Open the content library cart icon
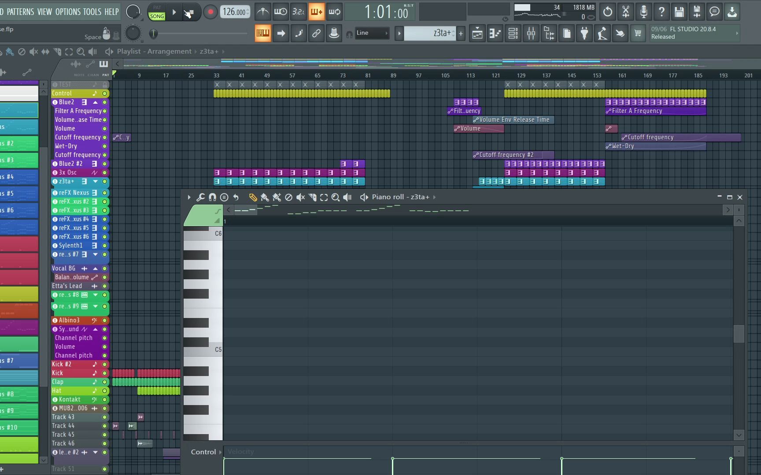The width and height of the screenshot is (761, 475). click(x=638, y=33)
